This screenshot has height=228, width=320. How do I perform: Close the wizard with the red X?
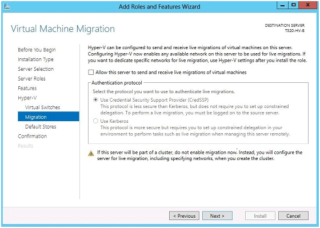(308, 5)
